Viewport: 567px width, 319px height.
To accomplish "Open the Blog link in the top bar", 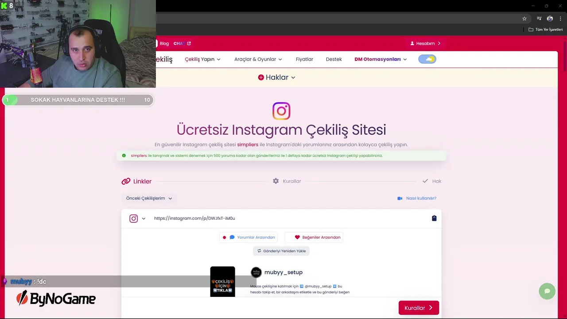I will coord(164,43).
